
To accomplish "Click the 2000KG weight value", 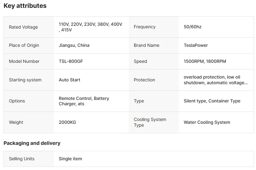I will [x=67, y=122].
